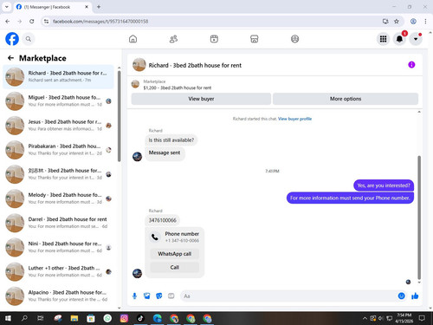433x325 pixels.
Task: Open File Explorer from the taskbar
Action: click(x=74, y=318)
